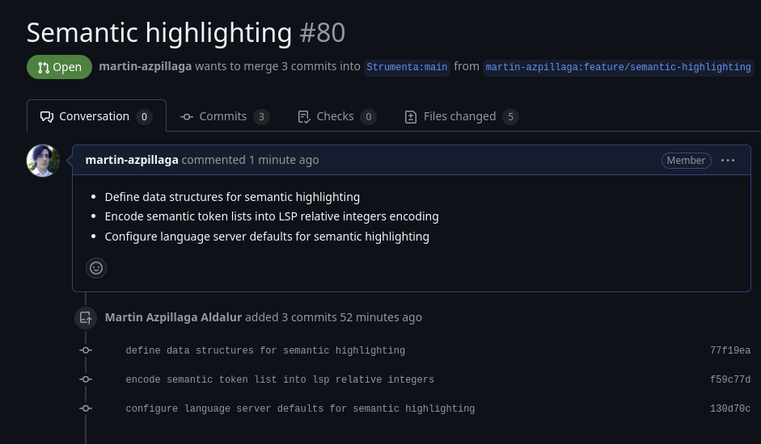Open the three-dot comment options menu
This screenshot has height=444, width=761.
point(728,161)
